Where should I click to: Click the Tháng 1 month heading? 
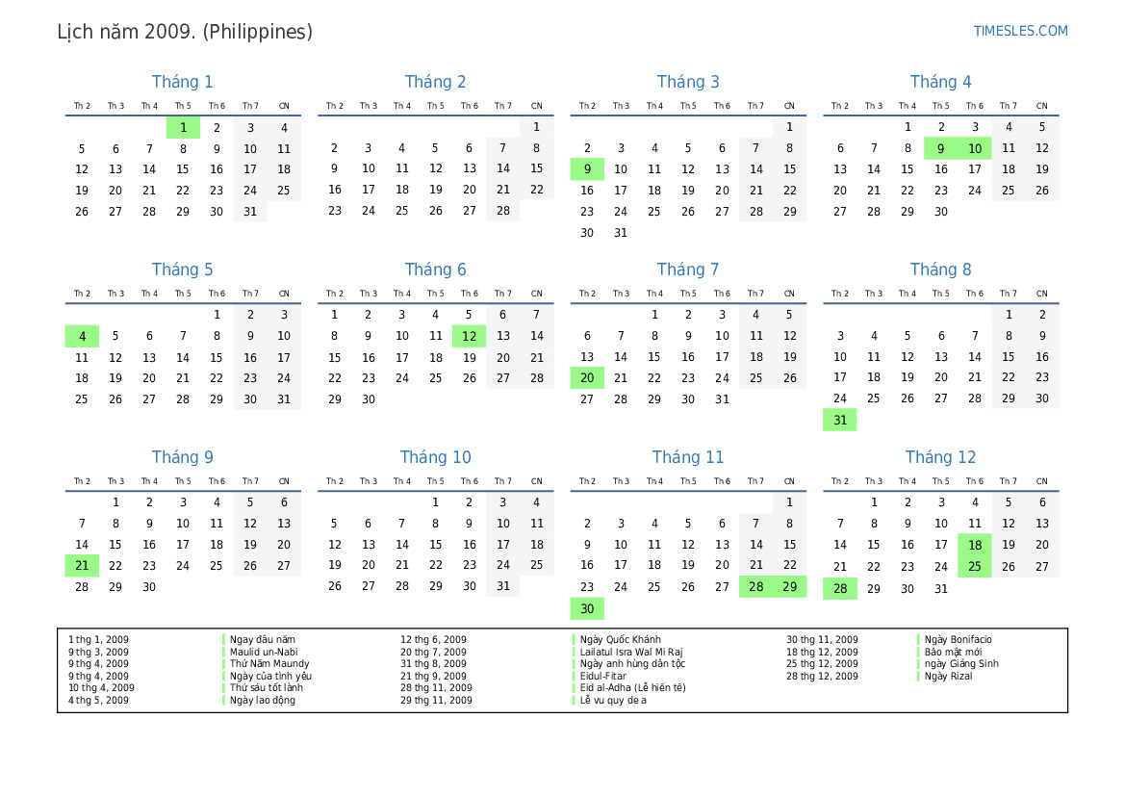pyautogui.click(x=183, y=82)
